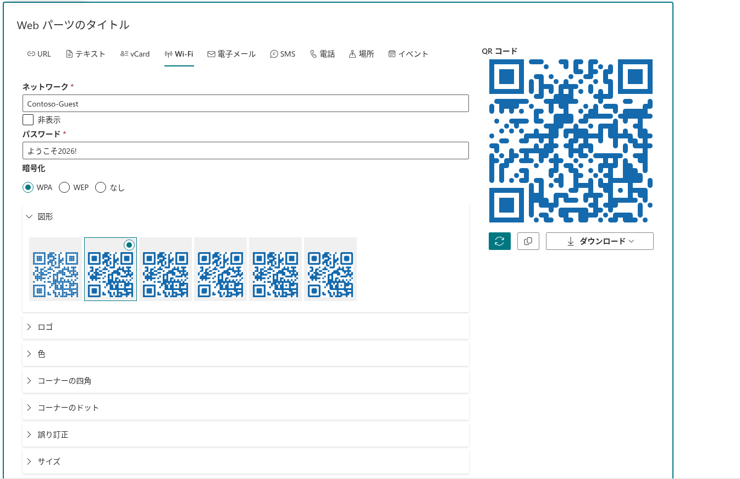740x479 pixels.
Task: Click the teal refresh QR code button
Action: (x=500, y=241)
